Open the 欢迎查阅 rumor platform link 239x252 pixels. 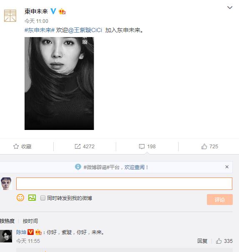tap(134, 167)
